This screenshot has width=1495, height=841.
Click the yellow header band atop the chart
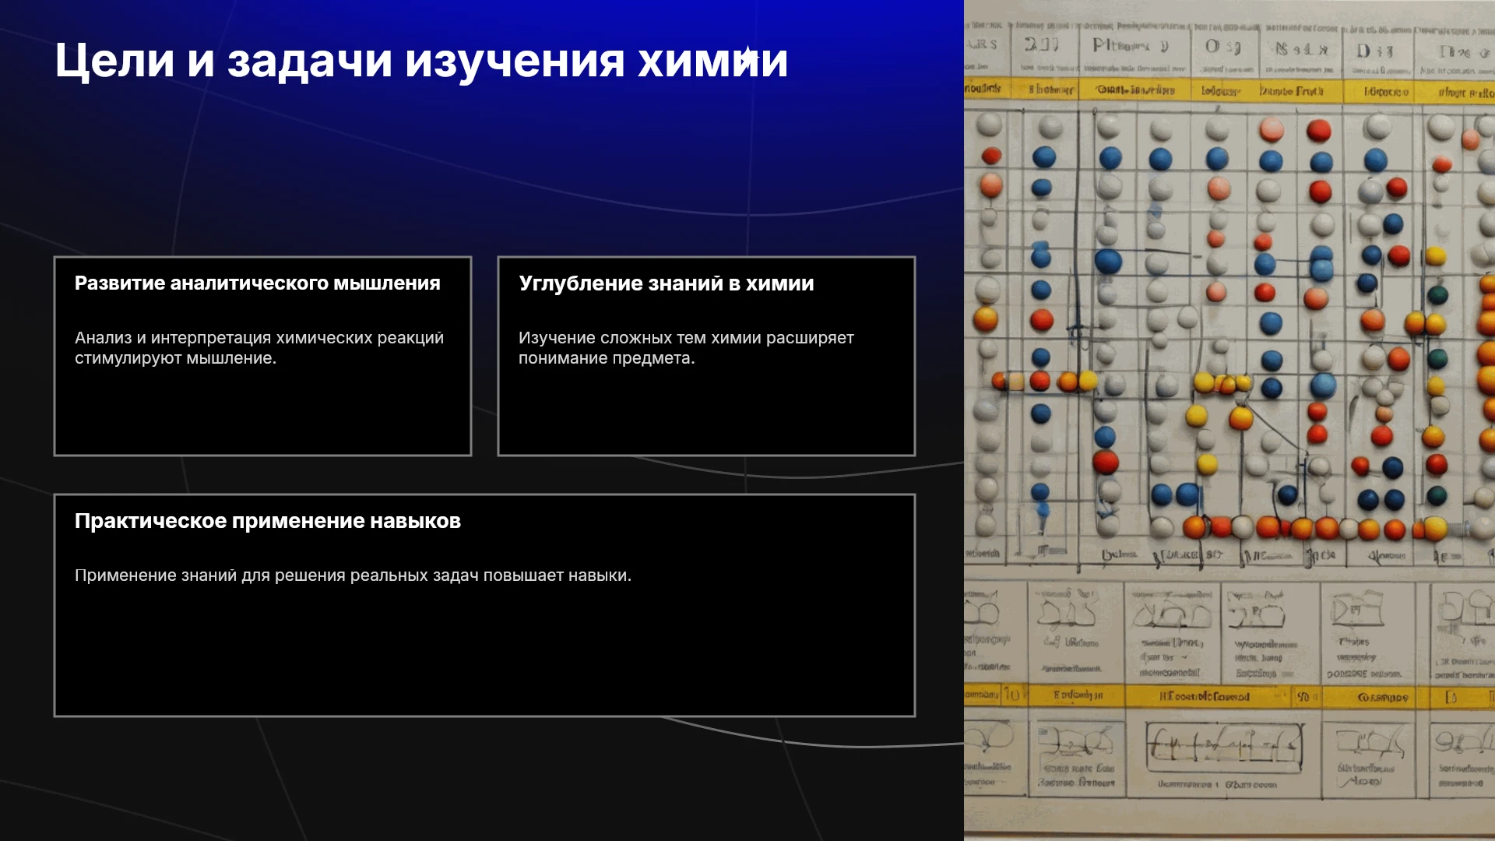(x=1229, y=90)
